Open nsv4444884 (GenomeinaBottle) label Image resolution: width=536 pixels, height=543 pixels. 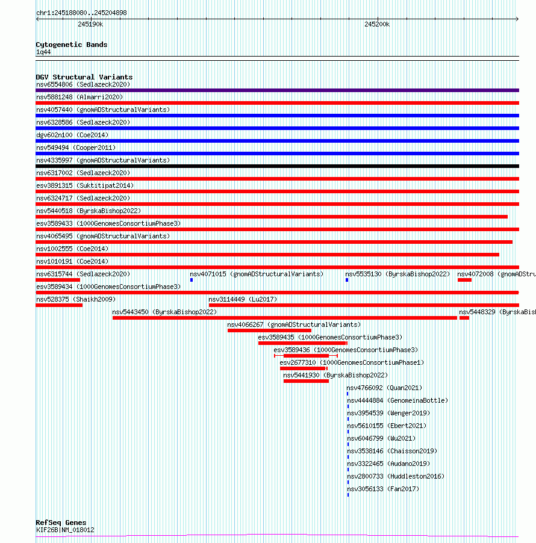coord(397,400)
